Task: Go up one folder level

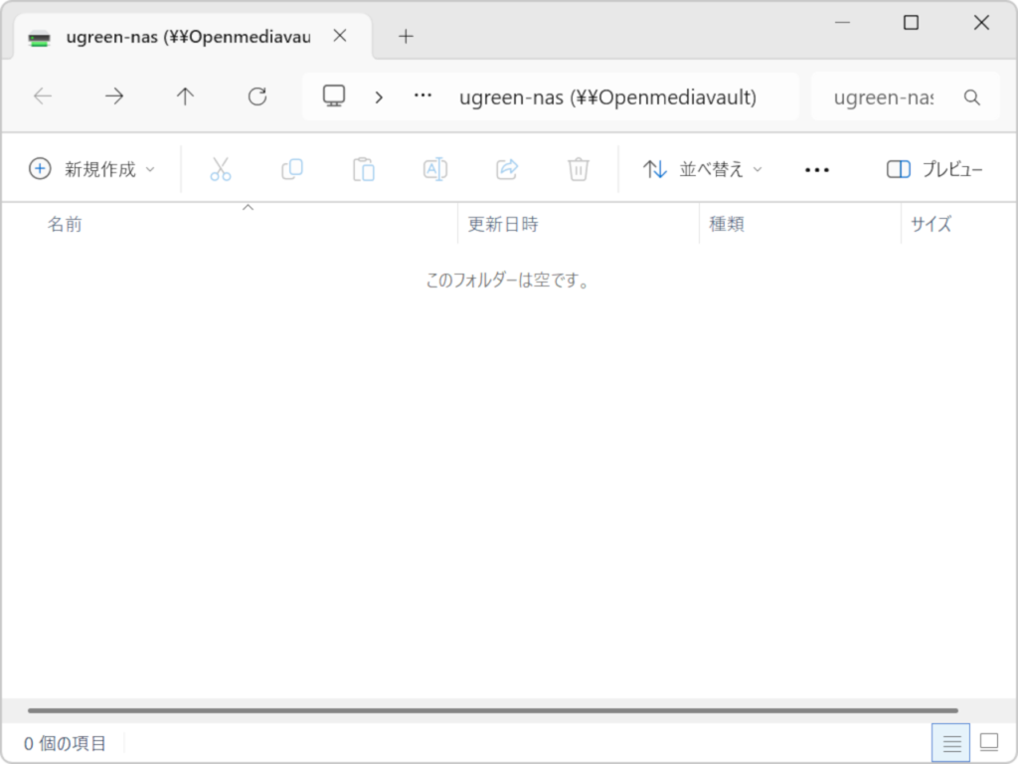Action: pos(186,96)
